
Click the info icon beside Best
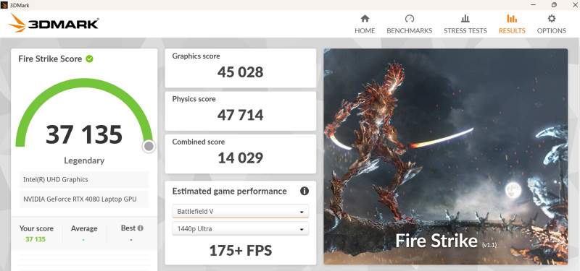(x=141, y=228)
